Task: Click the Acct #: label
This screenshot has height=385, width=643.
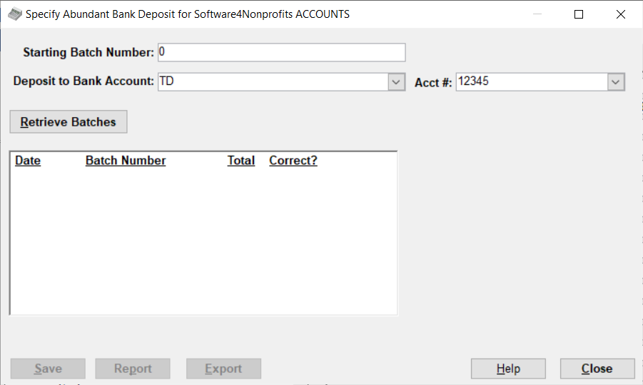Action: tap(433, 83)
